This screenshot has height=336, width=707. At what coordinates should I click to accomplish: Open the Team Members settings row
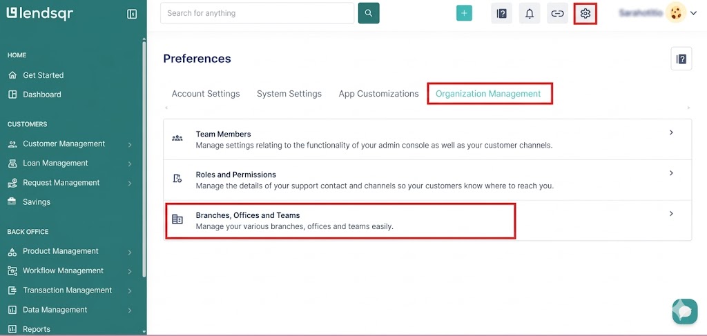click(x=427, y=139)
